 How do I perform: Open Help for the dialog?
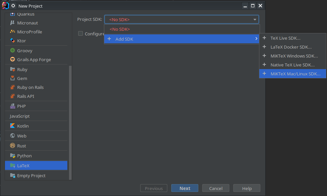(247, 188)
